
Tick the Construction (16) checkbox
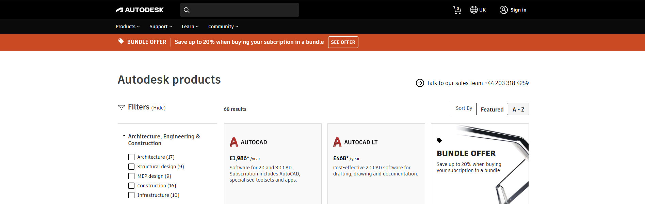(131, 186)
